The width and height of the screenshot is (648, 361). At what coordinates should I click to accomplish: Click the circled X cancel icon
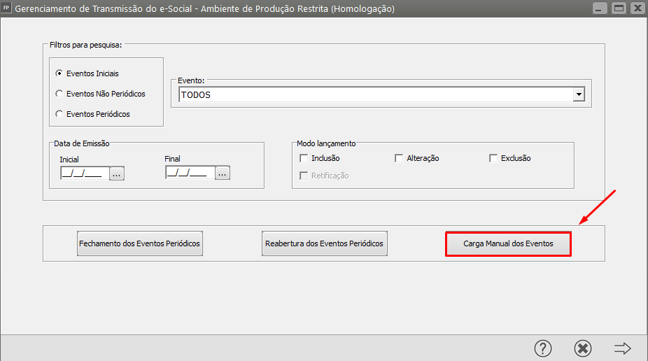(582, 348)
